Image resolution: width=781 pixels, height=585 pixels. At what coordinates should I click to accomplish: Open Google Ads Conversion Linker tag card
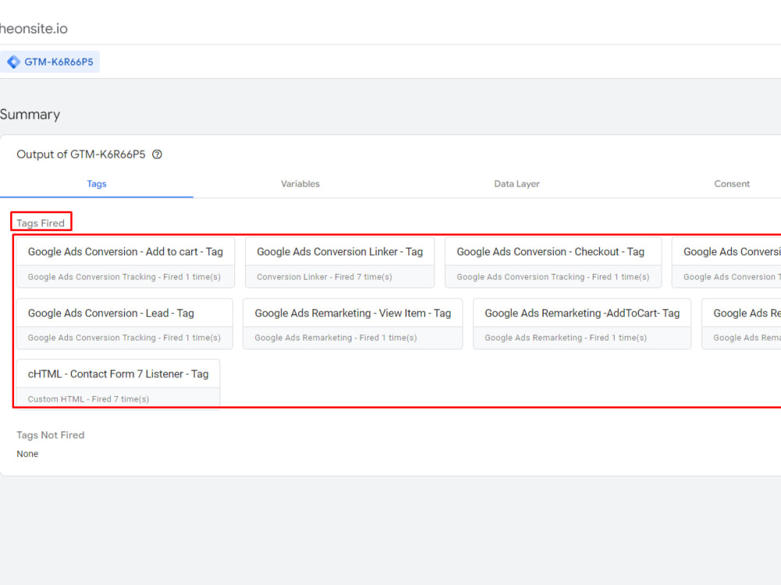click(340, 262)
